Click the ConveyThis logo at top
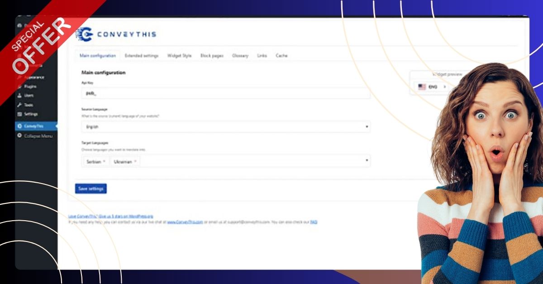The height and width of the screenshot is (284, 543). pos(116,34)
